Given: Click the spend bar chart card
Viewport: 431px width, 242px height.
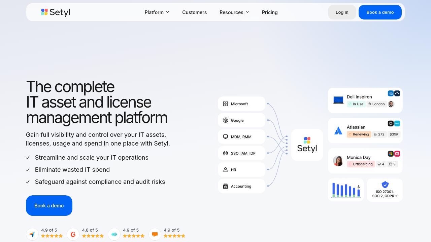Looking at the screenshot, I should coord(345,190).
